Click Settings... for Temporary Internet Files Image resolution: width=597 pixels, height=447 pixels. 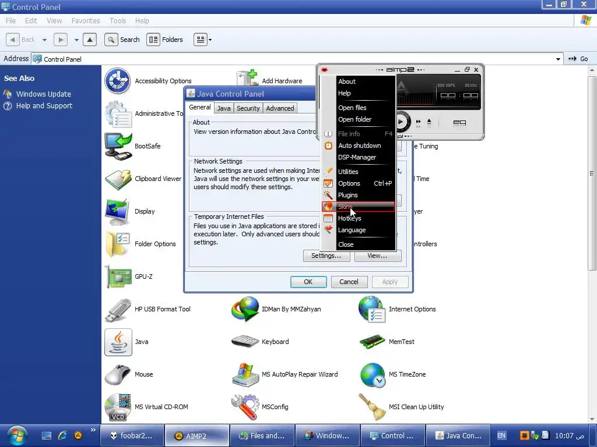pos(326,256)
